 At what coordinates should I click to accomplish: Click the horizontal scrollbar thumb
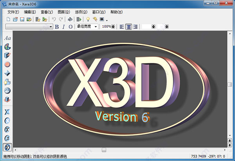pyautogui.click(x=104, y=150)
